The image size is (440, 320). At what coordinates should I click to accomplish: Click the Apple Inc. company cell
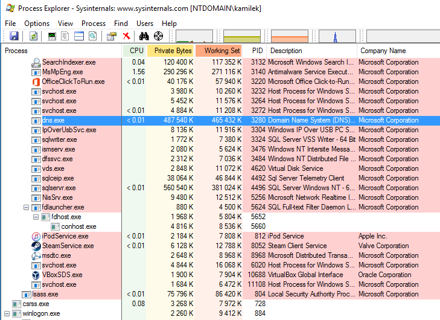[x=372, y=236]
